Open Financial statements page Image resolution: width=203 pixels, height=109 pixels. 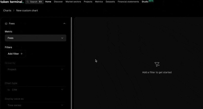click(128, 2)
